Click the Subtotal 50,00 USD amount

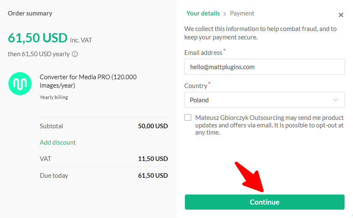click(153, 126)
